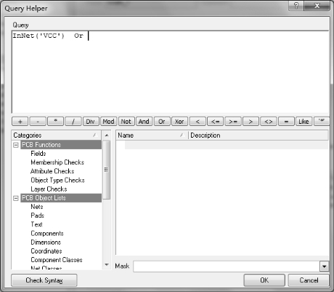Select Object Type Checks category
This screenshot has height=292, width=334.
[57, 180]
